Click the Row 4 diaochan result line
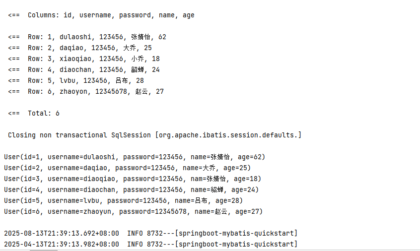The height and width of the screenshot is (251, 420). (x=84, y=70)
